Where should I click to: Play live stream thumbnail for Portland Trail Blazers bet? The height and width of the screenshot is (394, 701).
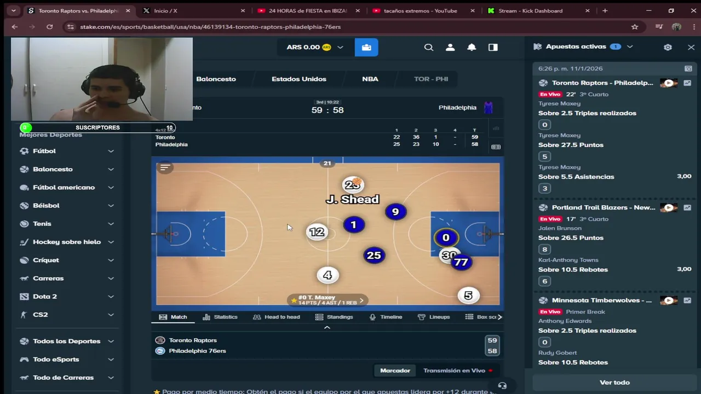(669, 208)
